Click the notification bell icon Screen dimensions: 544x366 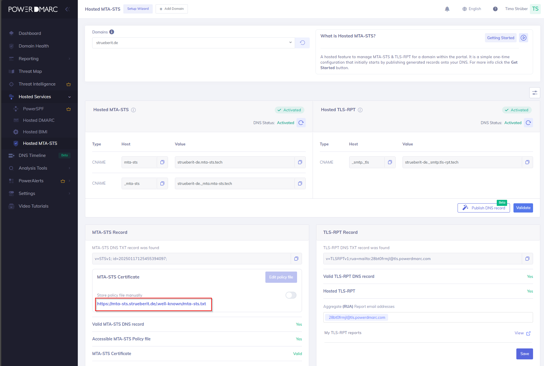(x=447, y=9)
